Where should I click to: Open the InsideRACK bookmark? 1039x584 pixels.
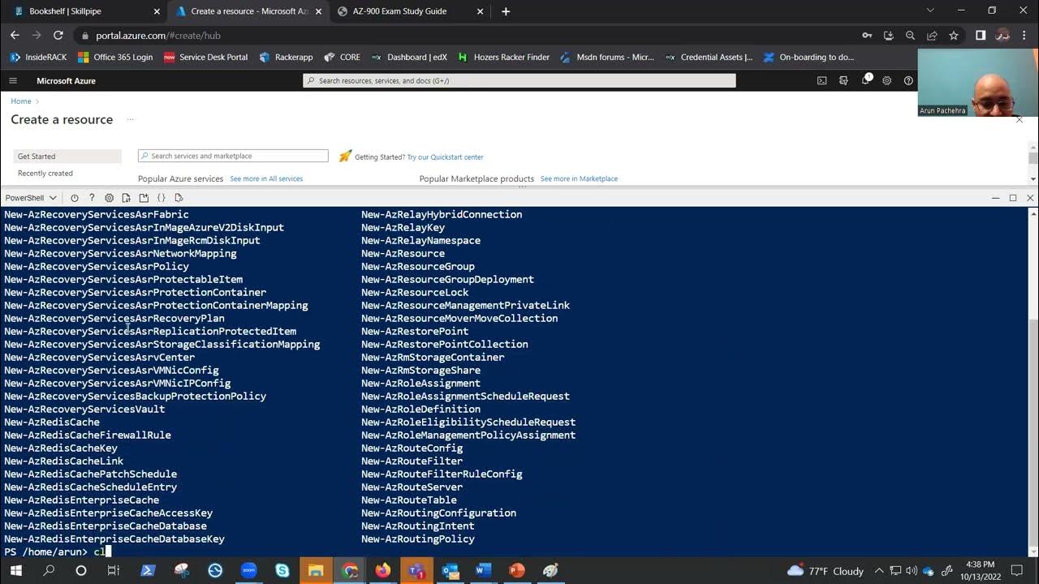click(x=38, y=58)
